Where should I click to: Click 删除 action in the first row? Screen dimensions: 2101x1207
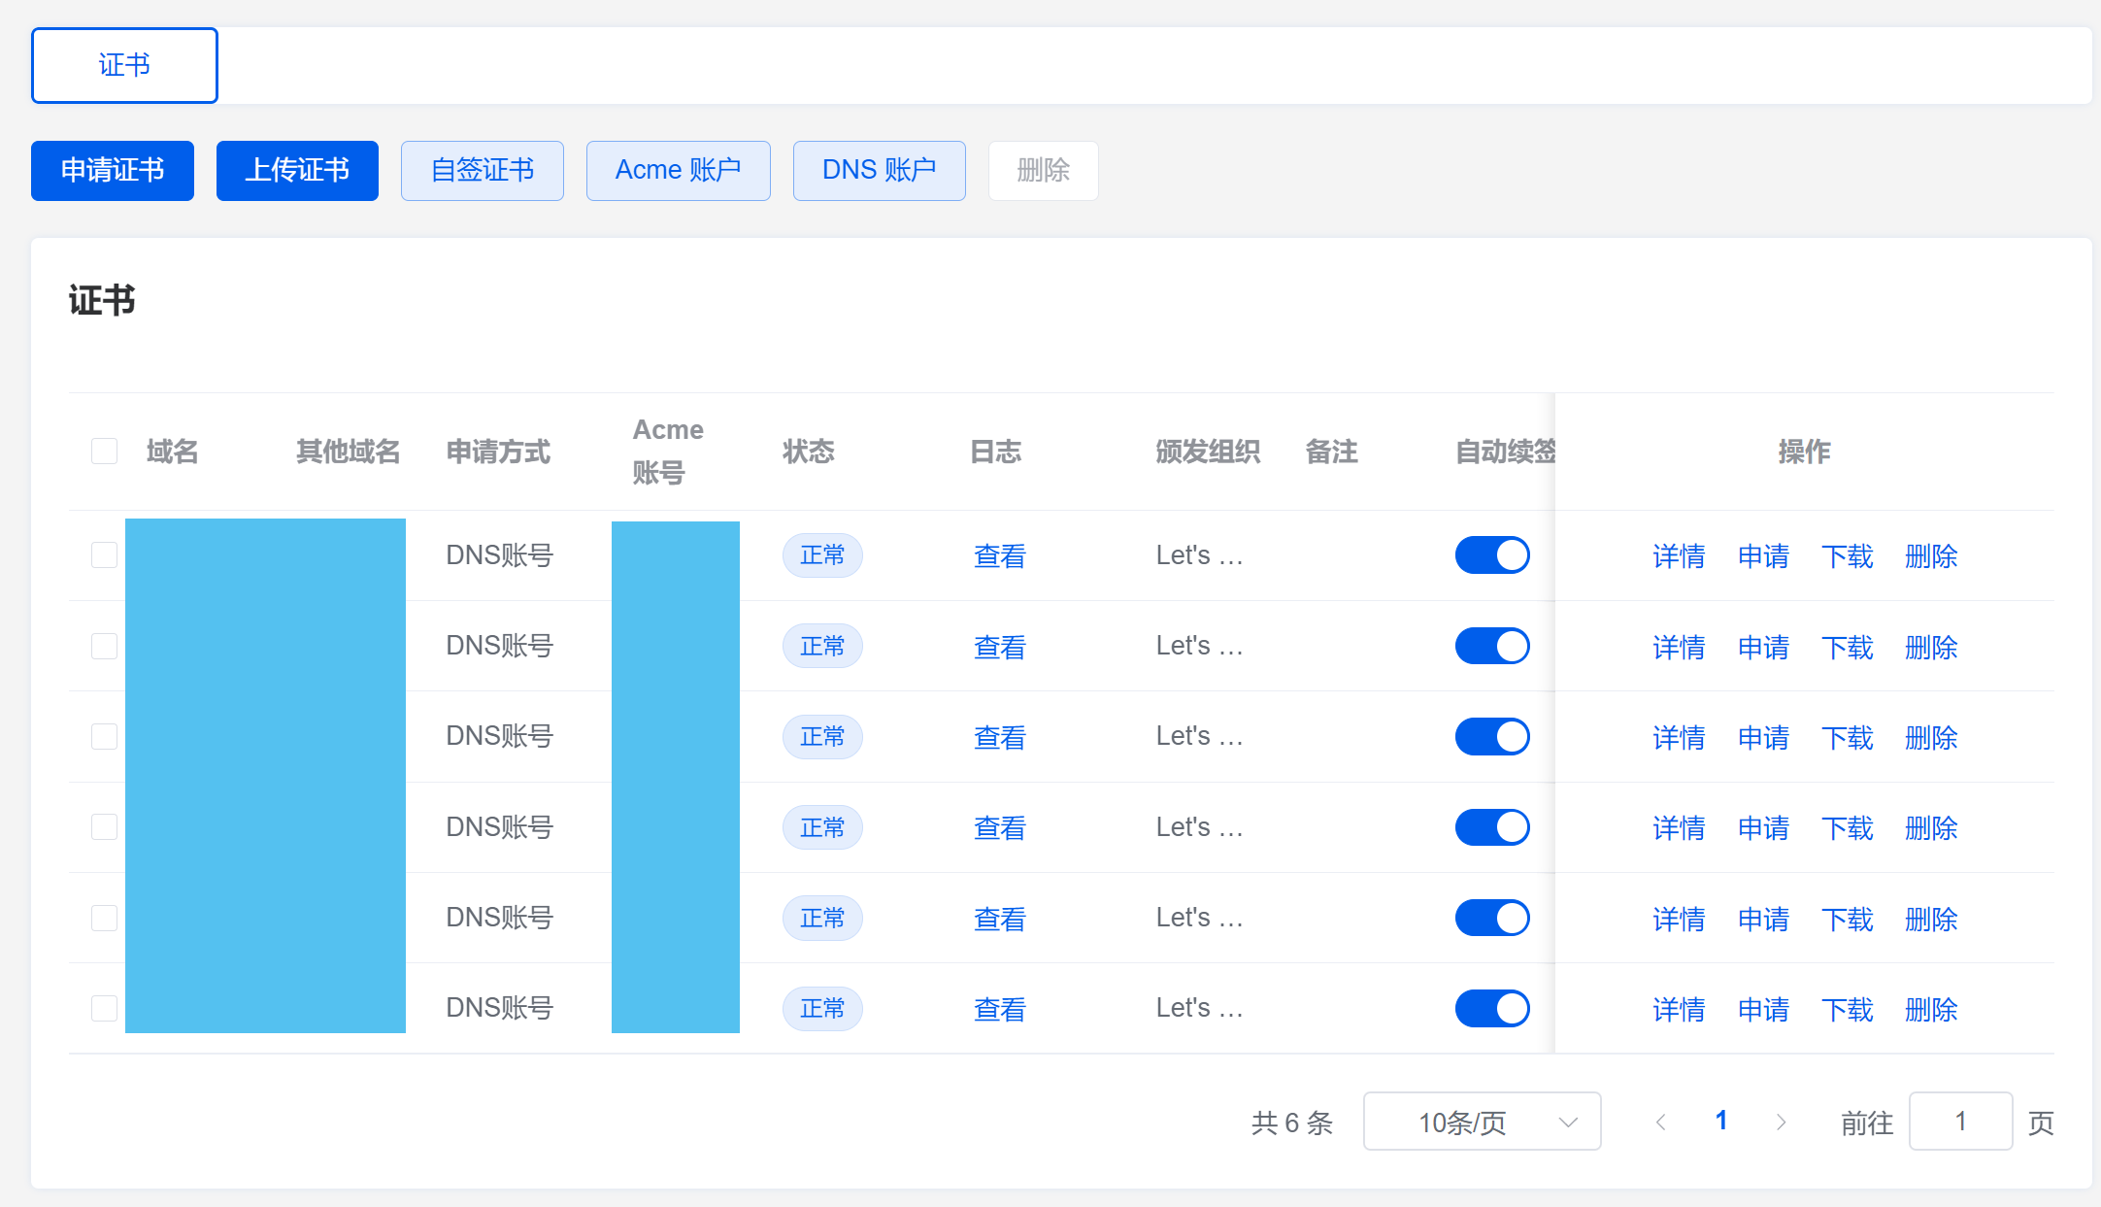pyautogui.click(x=1931, y=556)
